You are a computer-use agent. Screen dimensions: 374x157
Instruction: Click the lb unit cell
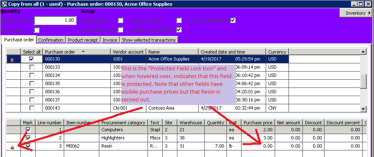233,146
